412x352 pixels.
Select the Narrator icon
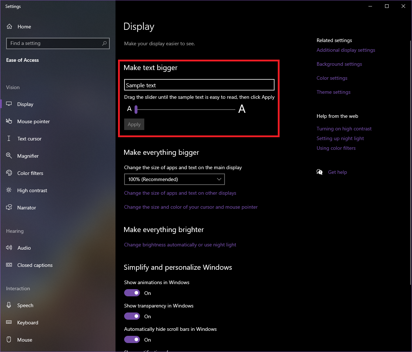pos(9,207)
